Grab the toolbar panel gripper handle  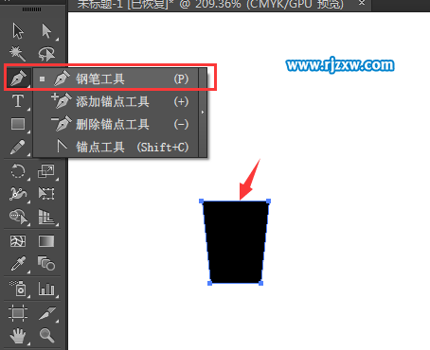31,9
